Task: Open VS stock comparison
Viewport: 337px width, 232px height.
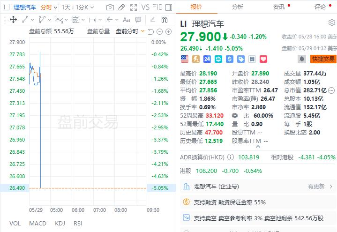Action: click(145, 7)
